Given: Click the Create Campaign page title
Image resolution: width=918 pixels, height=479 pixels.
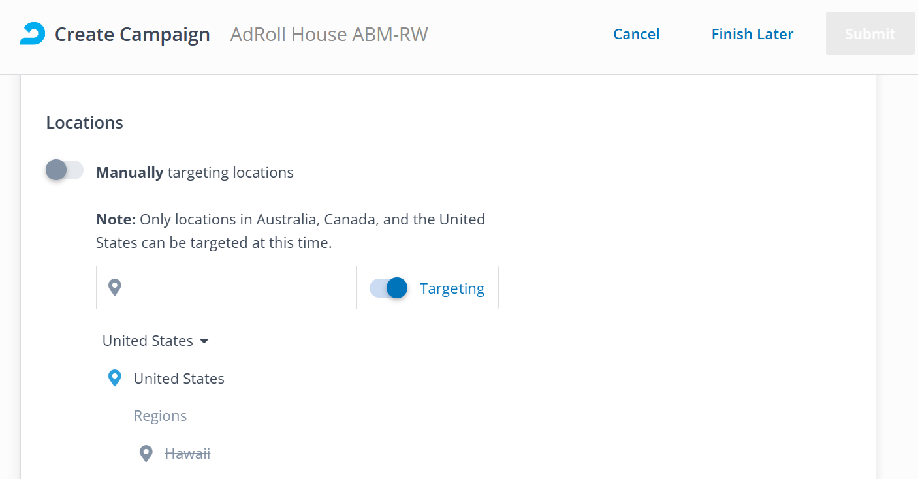Looking at the screenshot, I should point(133,34).
